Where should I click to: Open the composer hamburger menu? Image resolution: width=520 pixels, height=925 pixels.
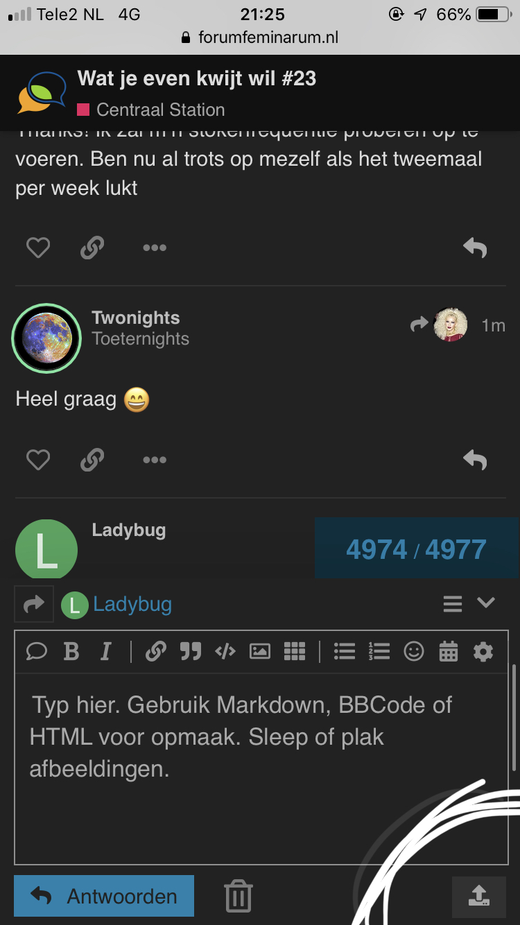coord(453,604)
